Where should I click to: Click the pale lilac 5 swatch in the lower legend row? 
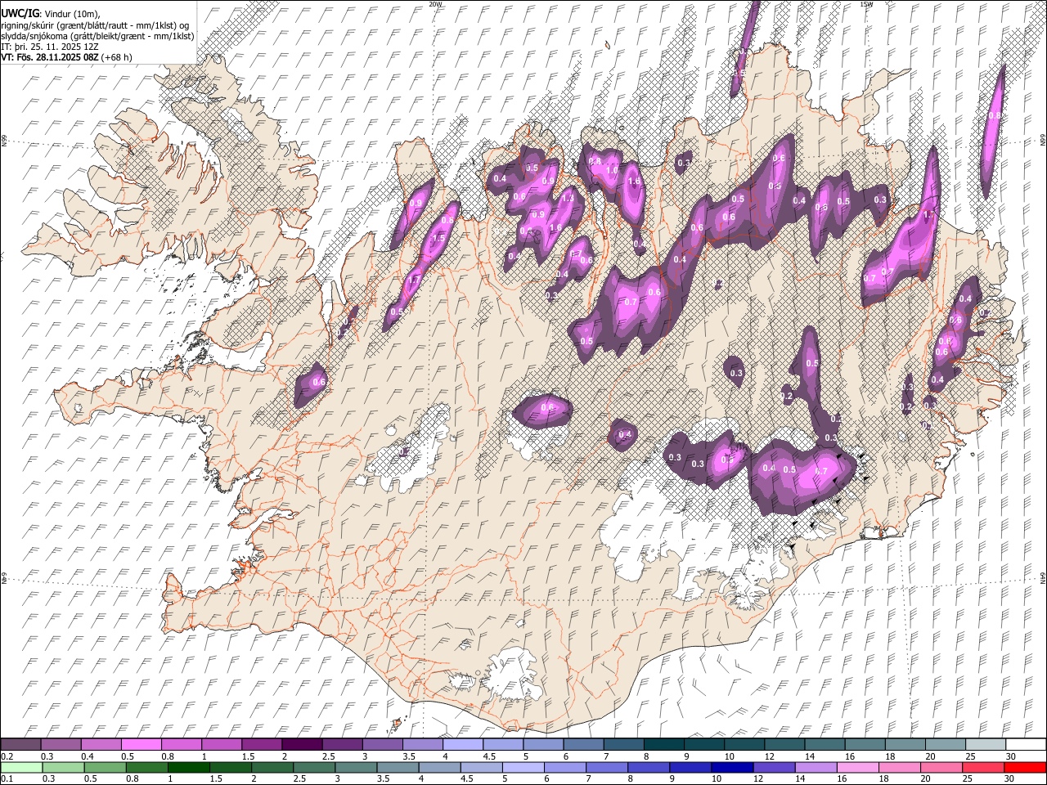click(523, 767)
